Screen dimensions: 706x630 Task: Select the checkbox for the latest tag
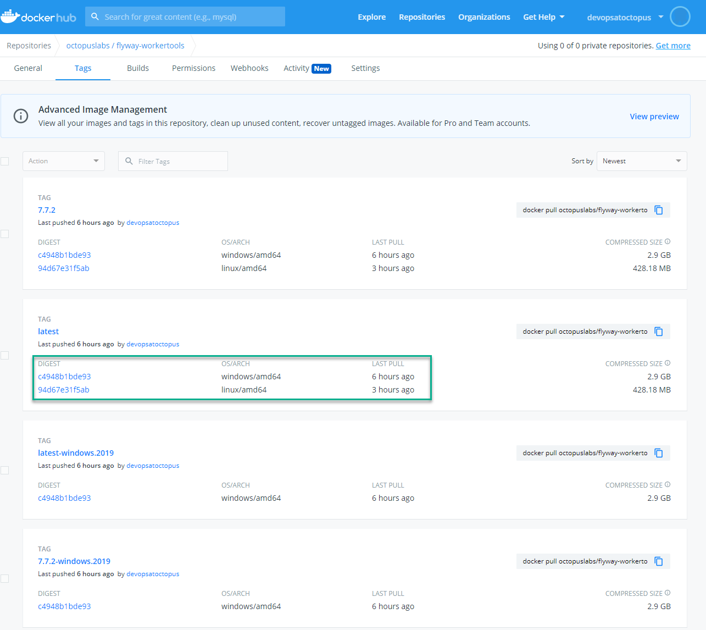[x=5, y=355]
